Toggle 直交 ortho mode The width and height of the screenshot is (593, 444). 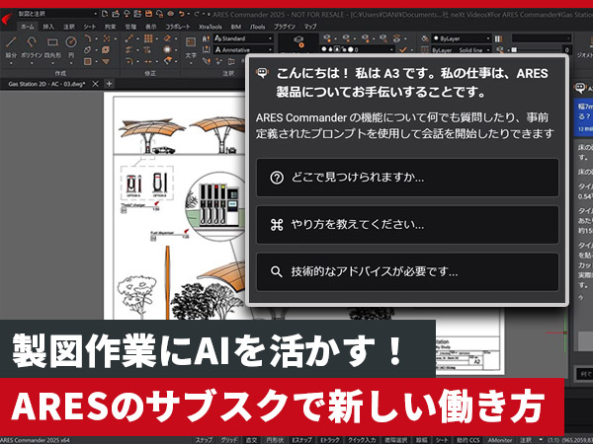251,440
